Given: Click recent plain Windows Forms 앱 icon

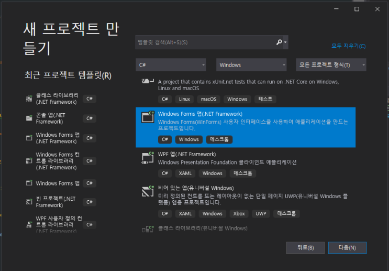Looking at the screenshot, I should [x=29, y=183].
